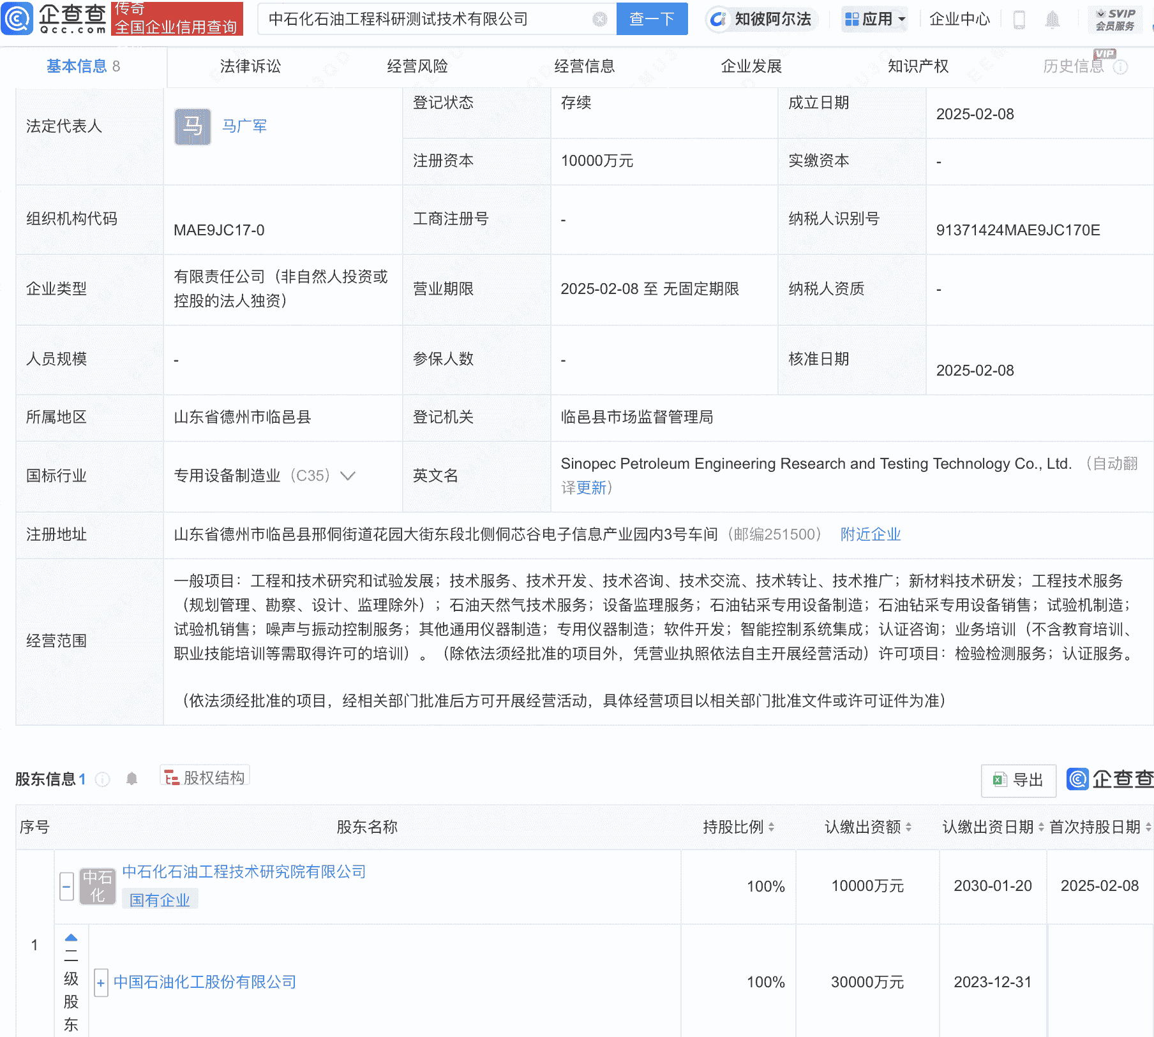Collapse the 中石化石油工程技术研究院有限公司 shareholder node
This screenshot has height=1037, width=1154.
click(66, 886)
